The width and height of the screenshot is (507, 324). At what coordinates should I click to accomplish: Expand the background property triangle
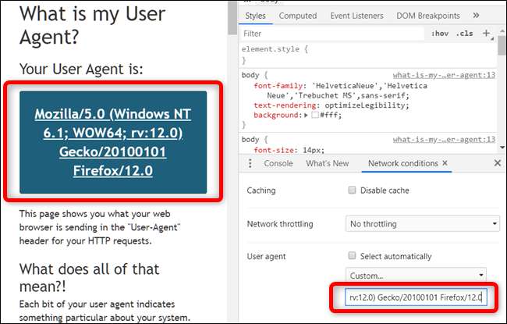pyautogui.click(x=306, y=115)
